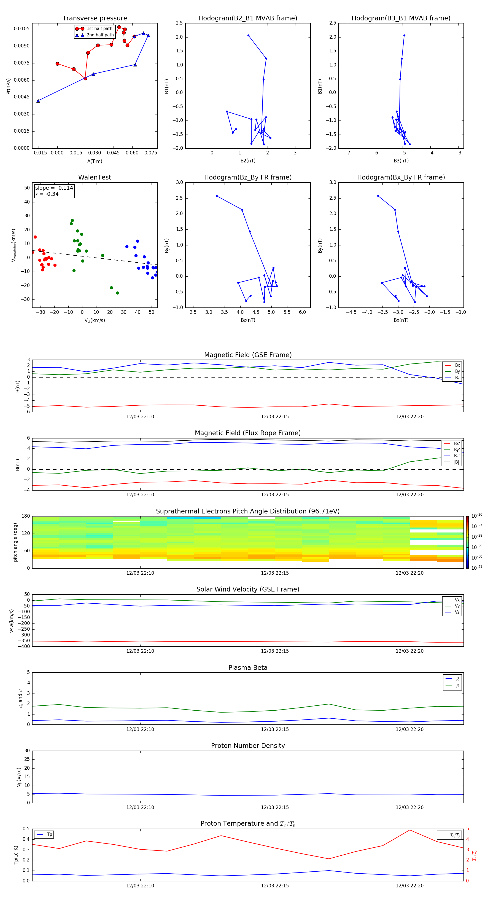This screenshot has height=910, width=496.
Task: Click the 'Magnetic Field (GSE Frame)' title
Action: (x=248, y=355)
